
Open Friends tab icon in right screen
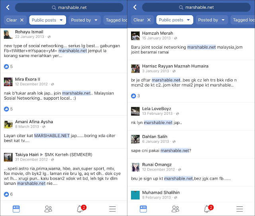(x=175, y=209)
